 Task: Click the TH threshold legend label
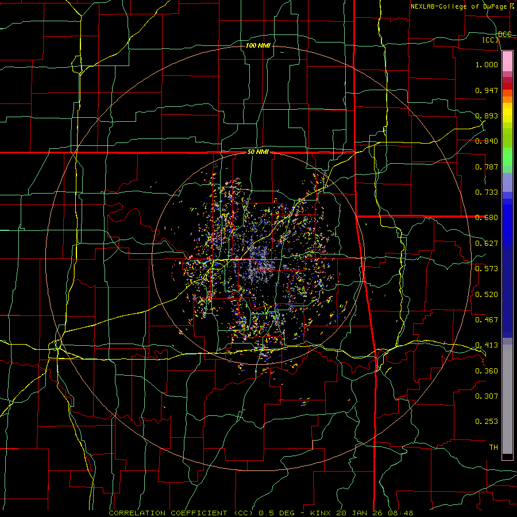pyautogui.click(x=493, y=447)
